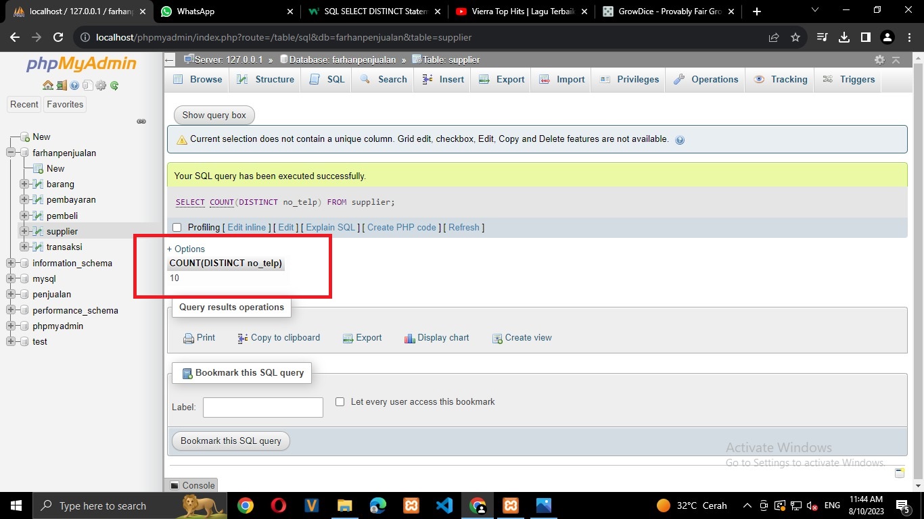Check Let every user access this bookmark

pos(340,401)
